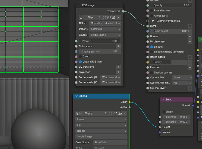Open Flat projection dropdown

point(101,125)
